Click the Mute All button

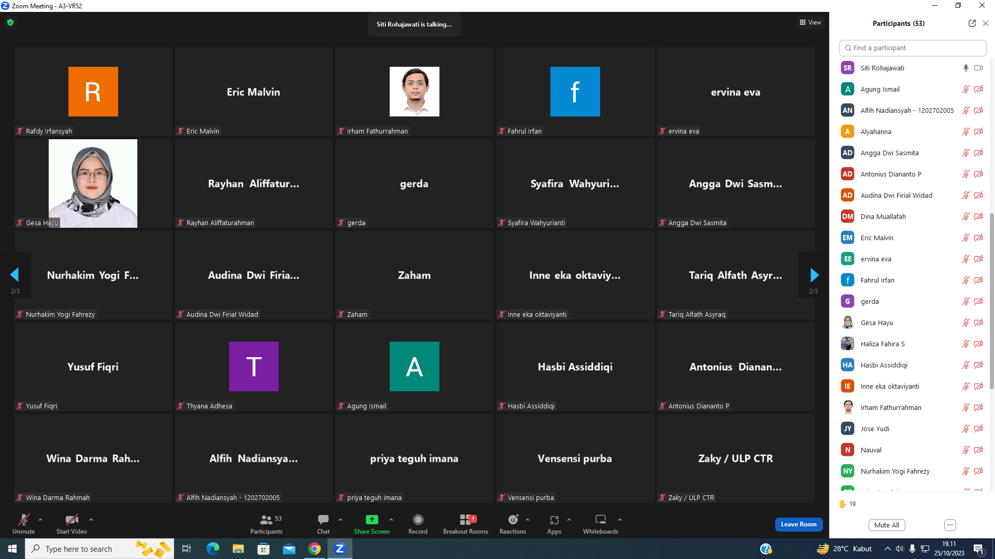pos(887,525)
